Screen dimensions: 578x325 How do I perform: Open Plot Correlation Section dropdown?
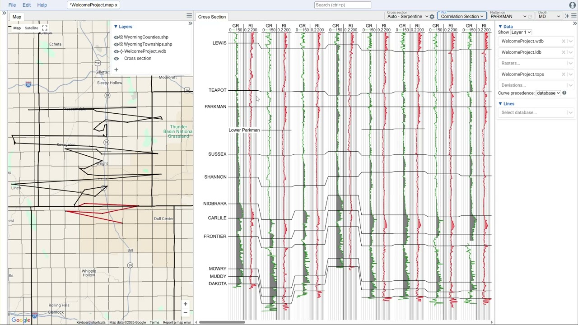pos(462,16)
